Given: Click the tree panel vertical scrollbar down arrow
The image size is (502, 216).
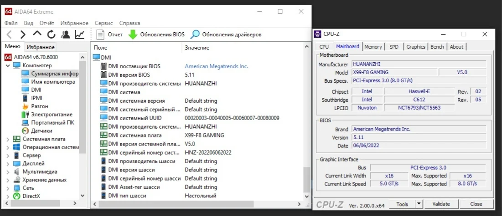Looking at the screenshot, I should click(x=82, y=196).
